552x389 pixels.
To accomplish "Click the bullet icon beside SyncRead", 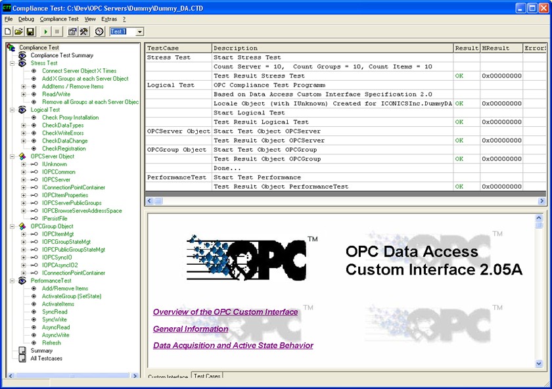I will click(34, 312).
